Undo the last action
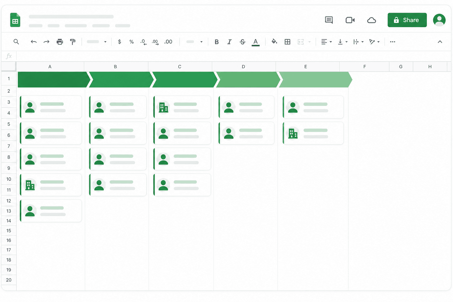This screenshot has width=453, height=302. click(34, 42)
